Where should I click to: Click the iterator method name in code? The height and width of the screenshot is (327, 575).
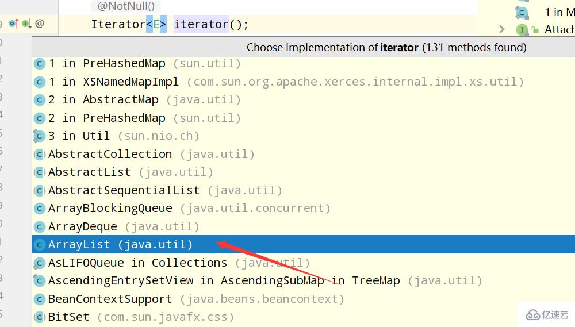pos(201,24)
